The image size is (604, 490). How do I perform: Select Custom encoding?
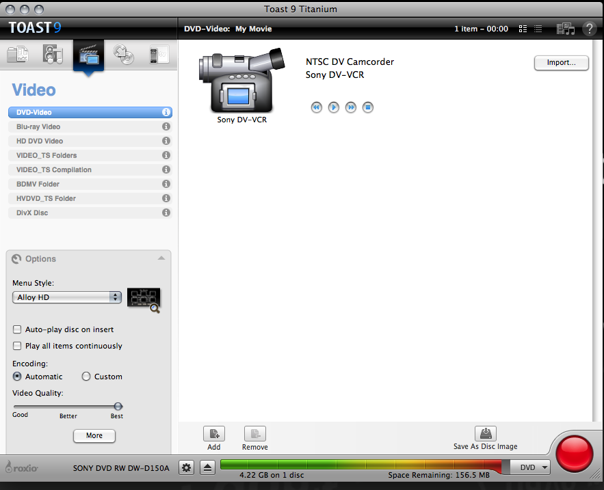86,377
